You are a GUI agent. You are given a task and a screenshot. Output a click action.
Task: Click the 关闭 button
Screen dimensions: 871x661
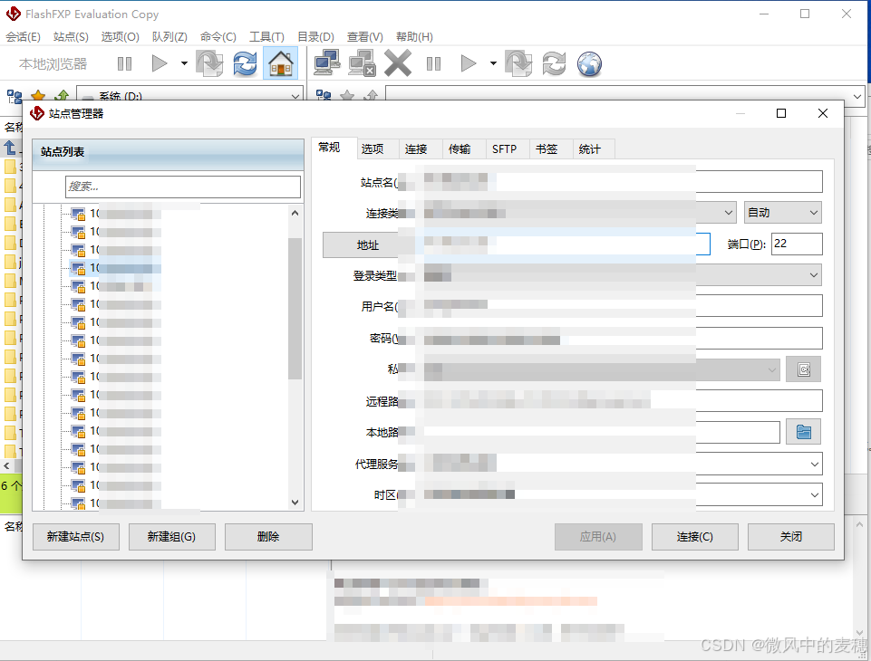(791, 537)
